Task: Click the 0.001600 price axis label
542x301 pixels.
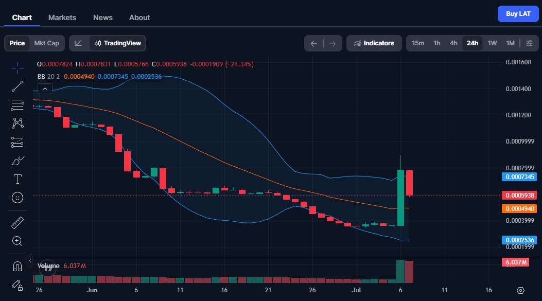Action: point(518,62)
